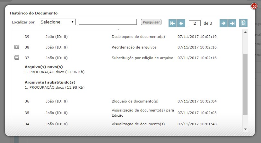Go to first page of history
The width and height of the screenshot is (261, 143).
(172, 23)
